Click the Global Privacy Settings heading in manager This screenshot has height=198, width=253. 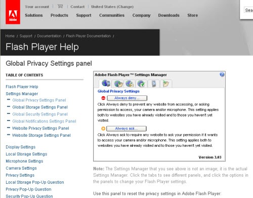(118, 91)
